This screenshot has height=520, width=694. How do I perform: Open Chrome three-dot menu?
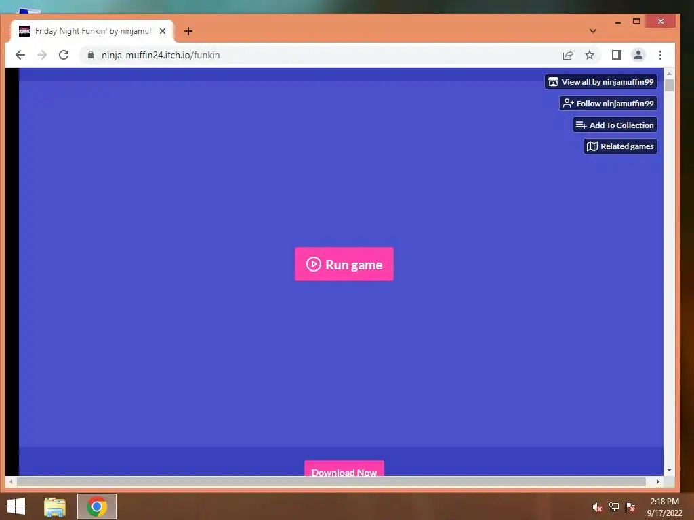tap(660, 55)
